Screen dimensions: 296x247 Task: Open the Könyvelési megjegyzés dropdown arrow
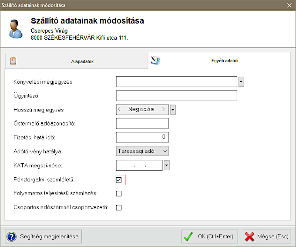(x=241, y=81)
